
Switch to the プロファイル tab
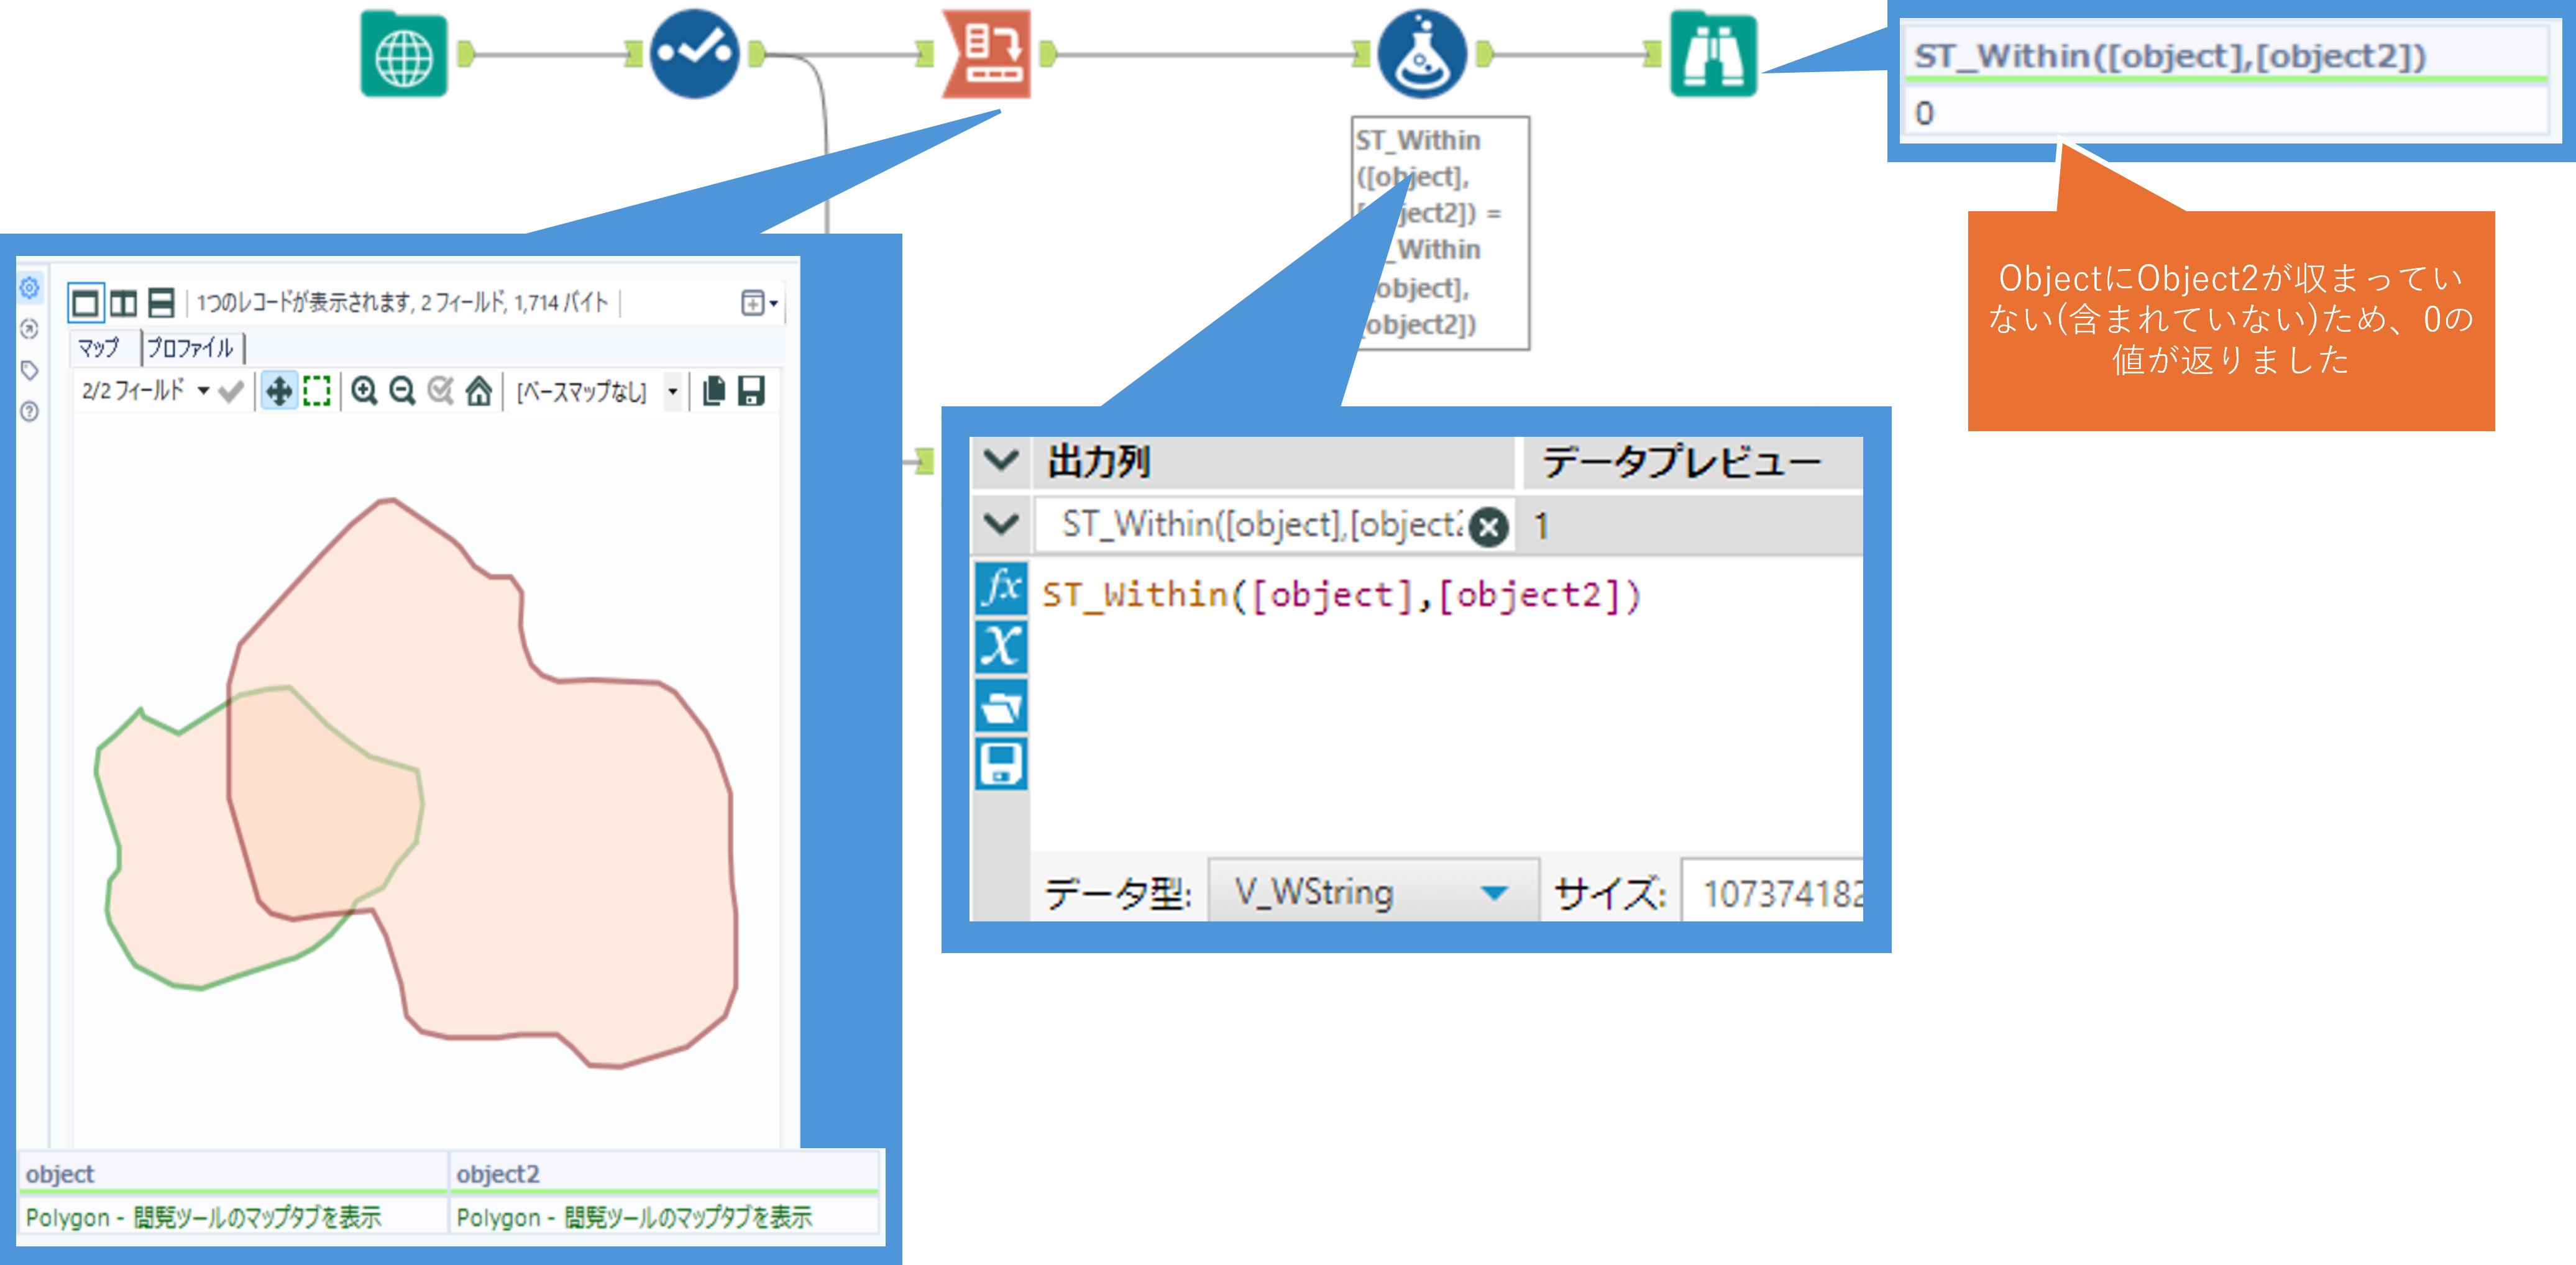190,348
